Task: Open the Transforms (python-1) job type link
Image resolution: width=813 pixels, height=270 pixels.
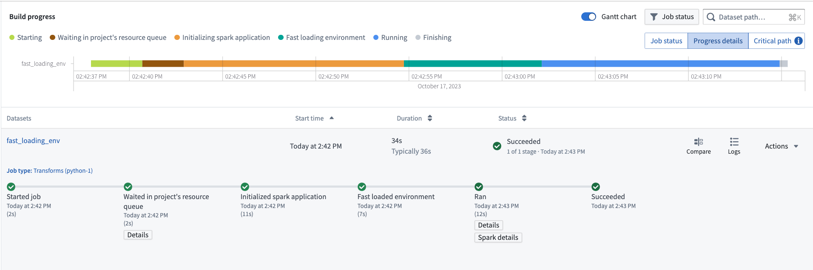Action: pos(63,171)
